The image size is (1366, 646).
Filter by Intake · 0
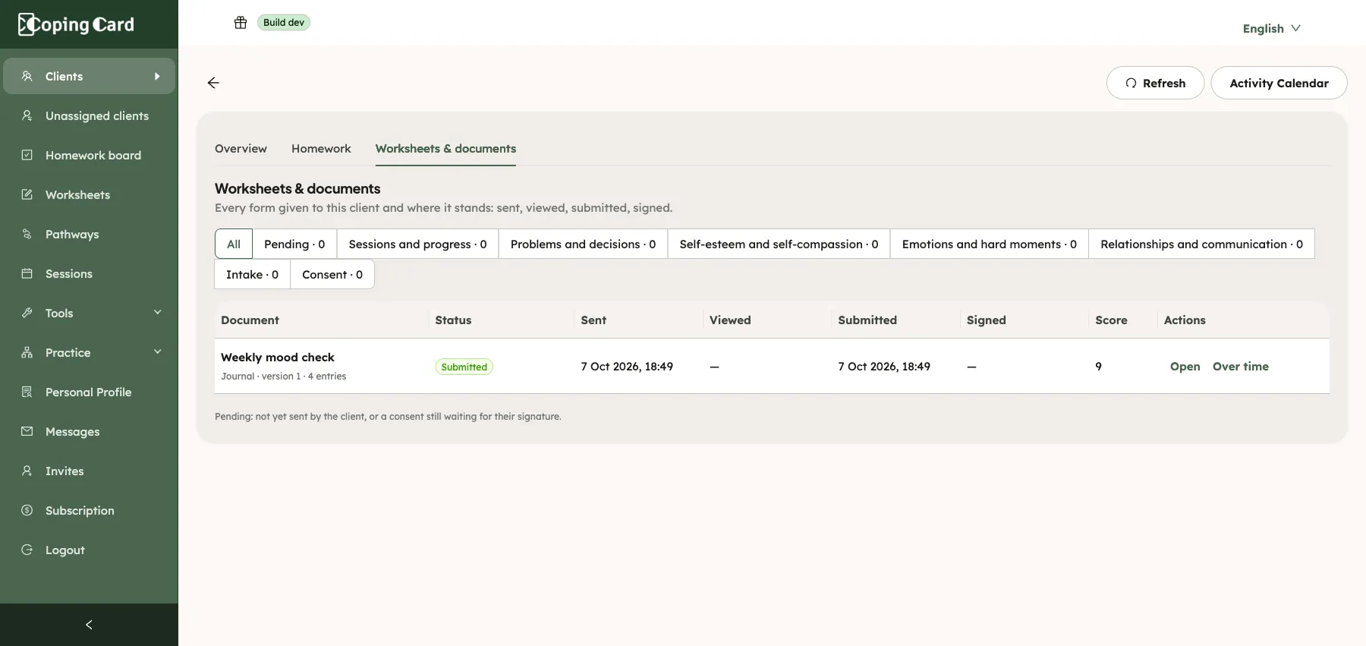[x=252, y=274]
